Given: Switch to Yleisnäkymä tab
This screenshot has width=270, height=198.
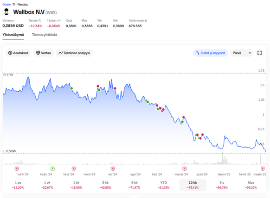Looking at the screenshot, I should (13, 35).
